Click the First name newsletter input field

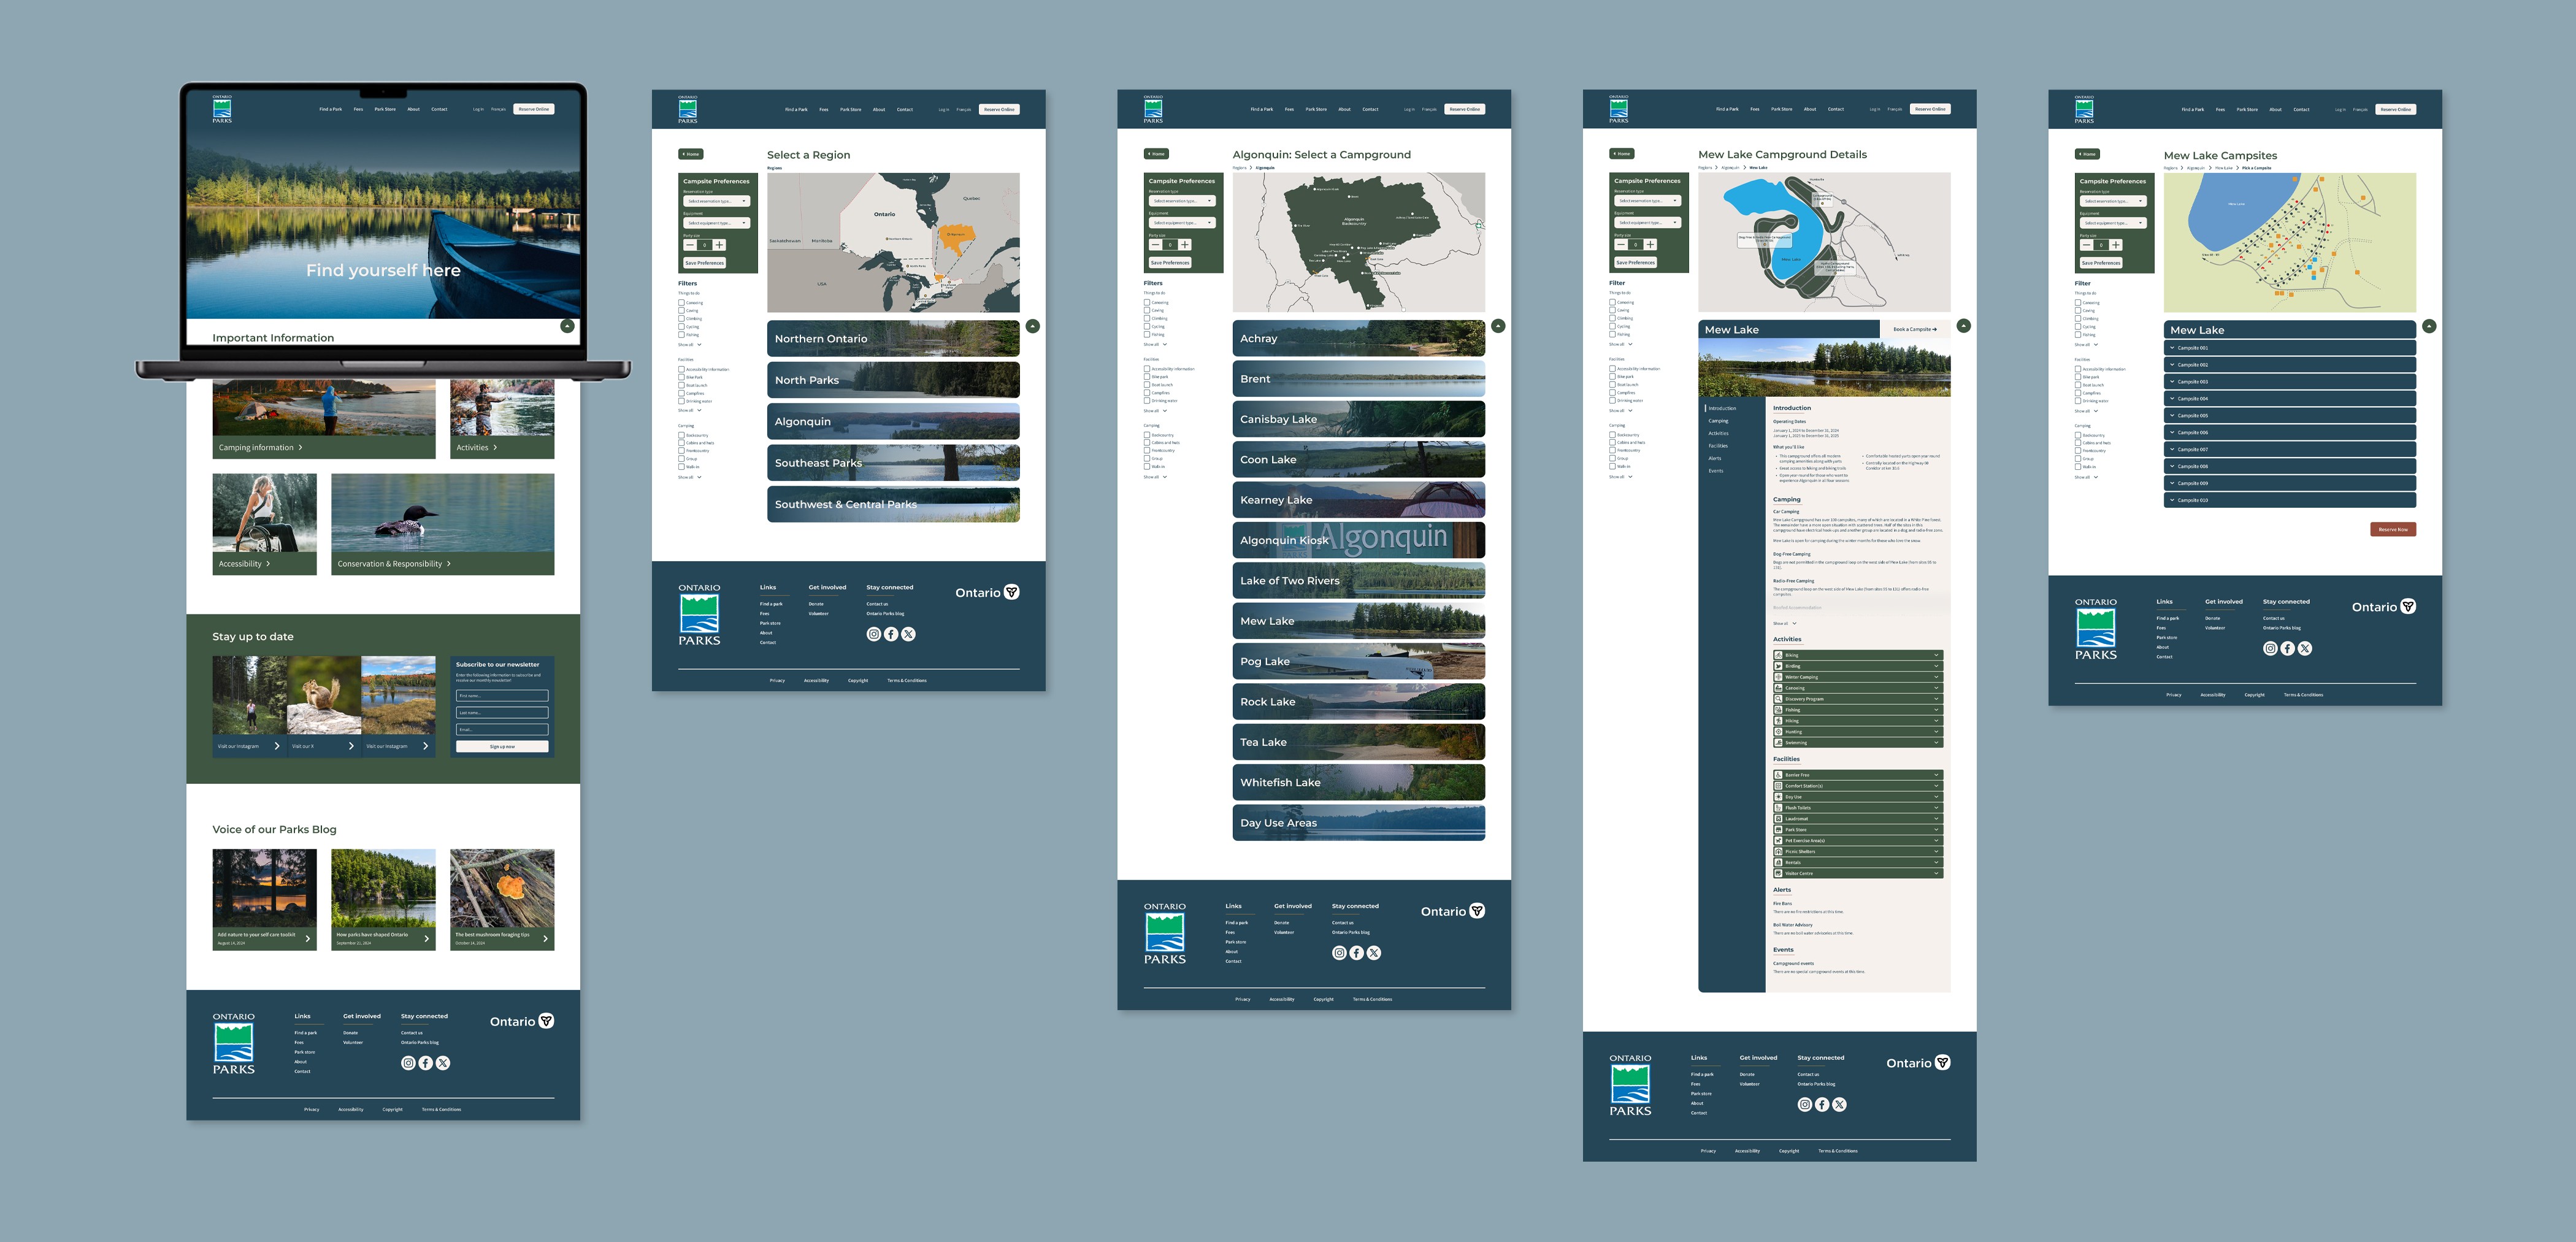[x=502, y=695]
